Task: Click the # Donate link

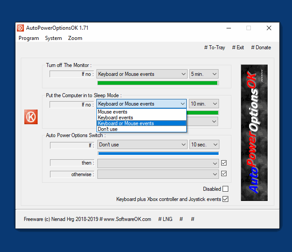Action: pos(261,47)
